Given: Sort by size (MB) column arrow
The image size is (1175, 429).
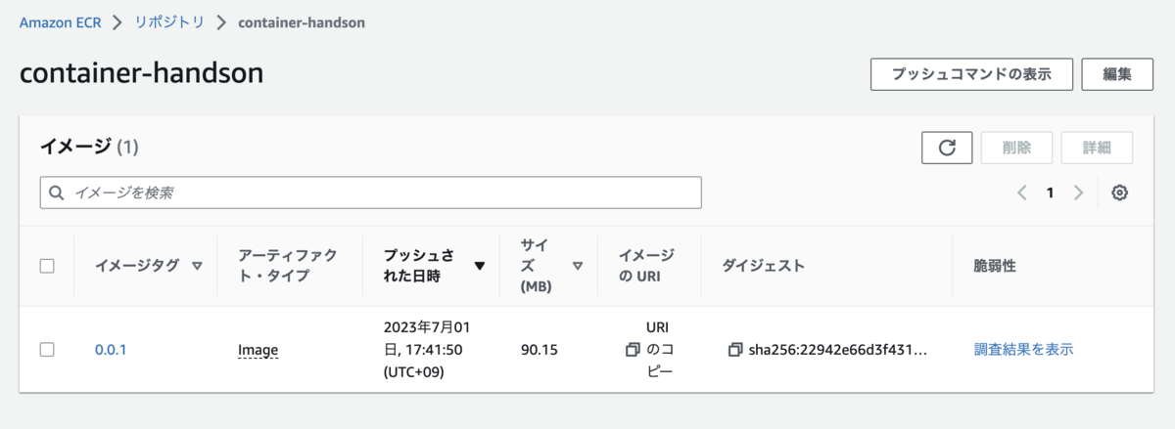Looking at the screenshot, I should [577, 266].
